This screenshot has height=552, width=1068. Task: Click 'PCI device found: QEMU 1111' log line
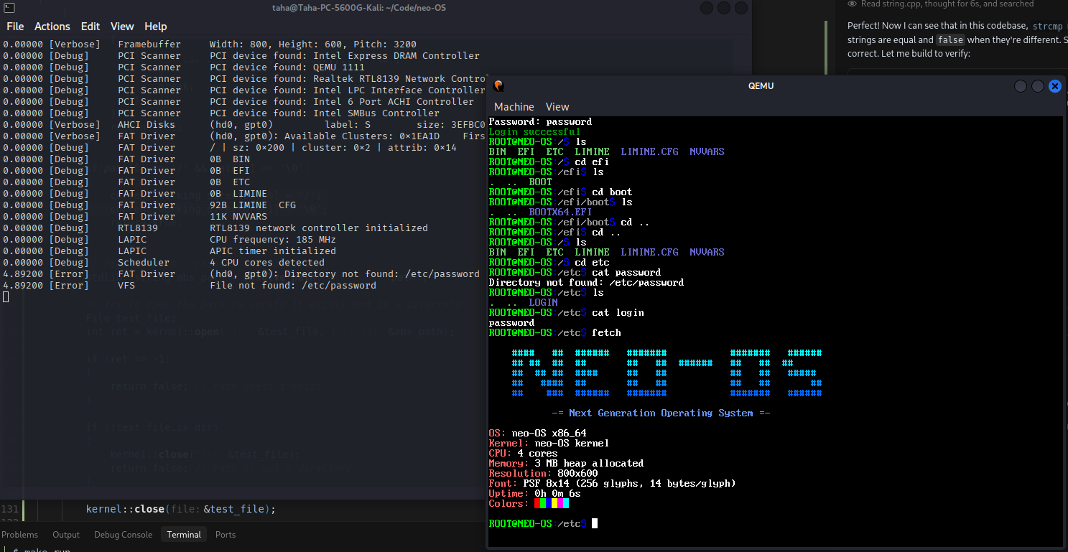point(287,67)
